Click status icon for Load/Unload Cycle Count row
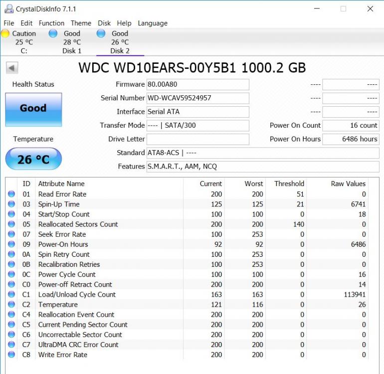The height and width of the screenshot is (374, 384). 11,294
